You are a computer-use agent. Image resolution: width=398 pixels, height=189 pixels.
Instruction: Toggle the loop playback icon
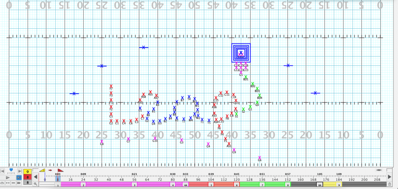tap(3, 183)
